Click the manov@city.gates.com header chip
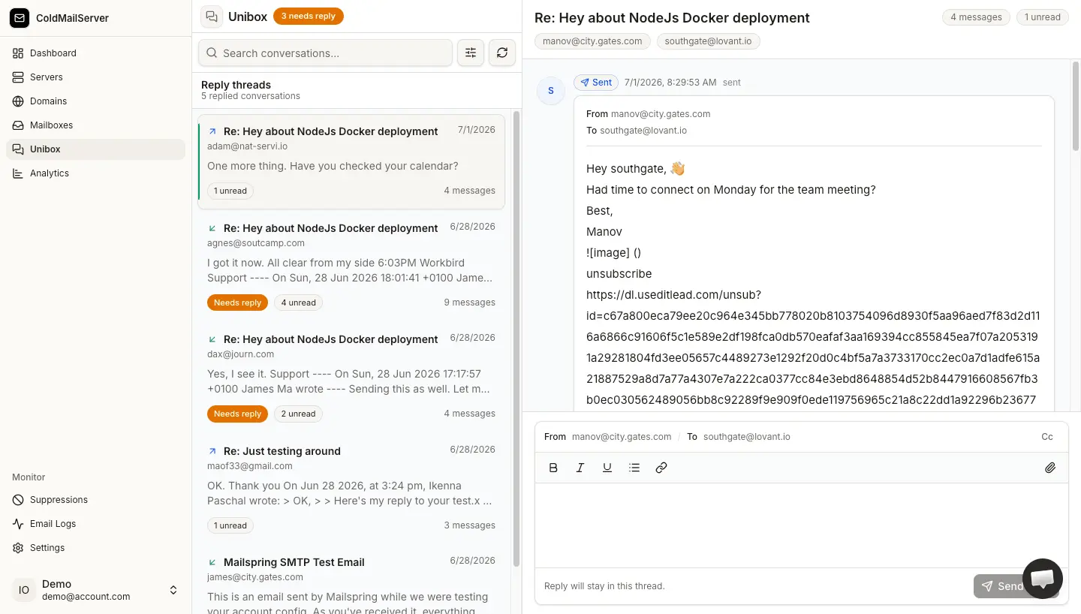The height and width of the screenshot is (614, 1081). pyautogui.click(x=592, y=41)
